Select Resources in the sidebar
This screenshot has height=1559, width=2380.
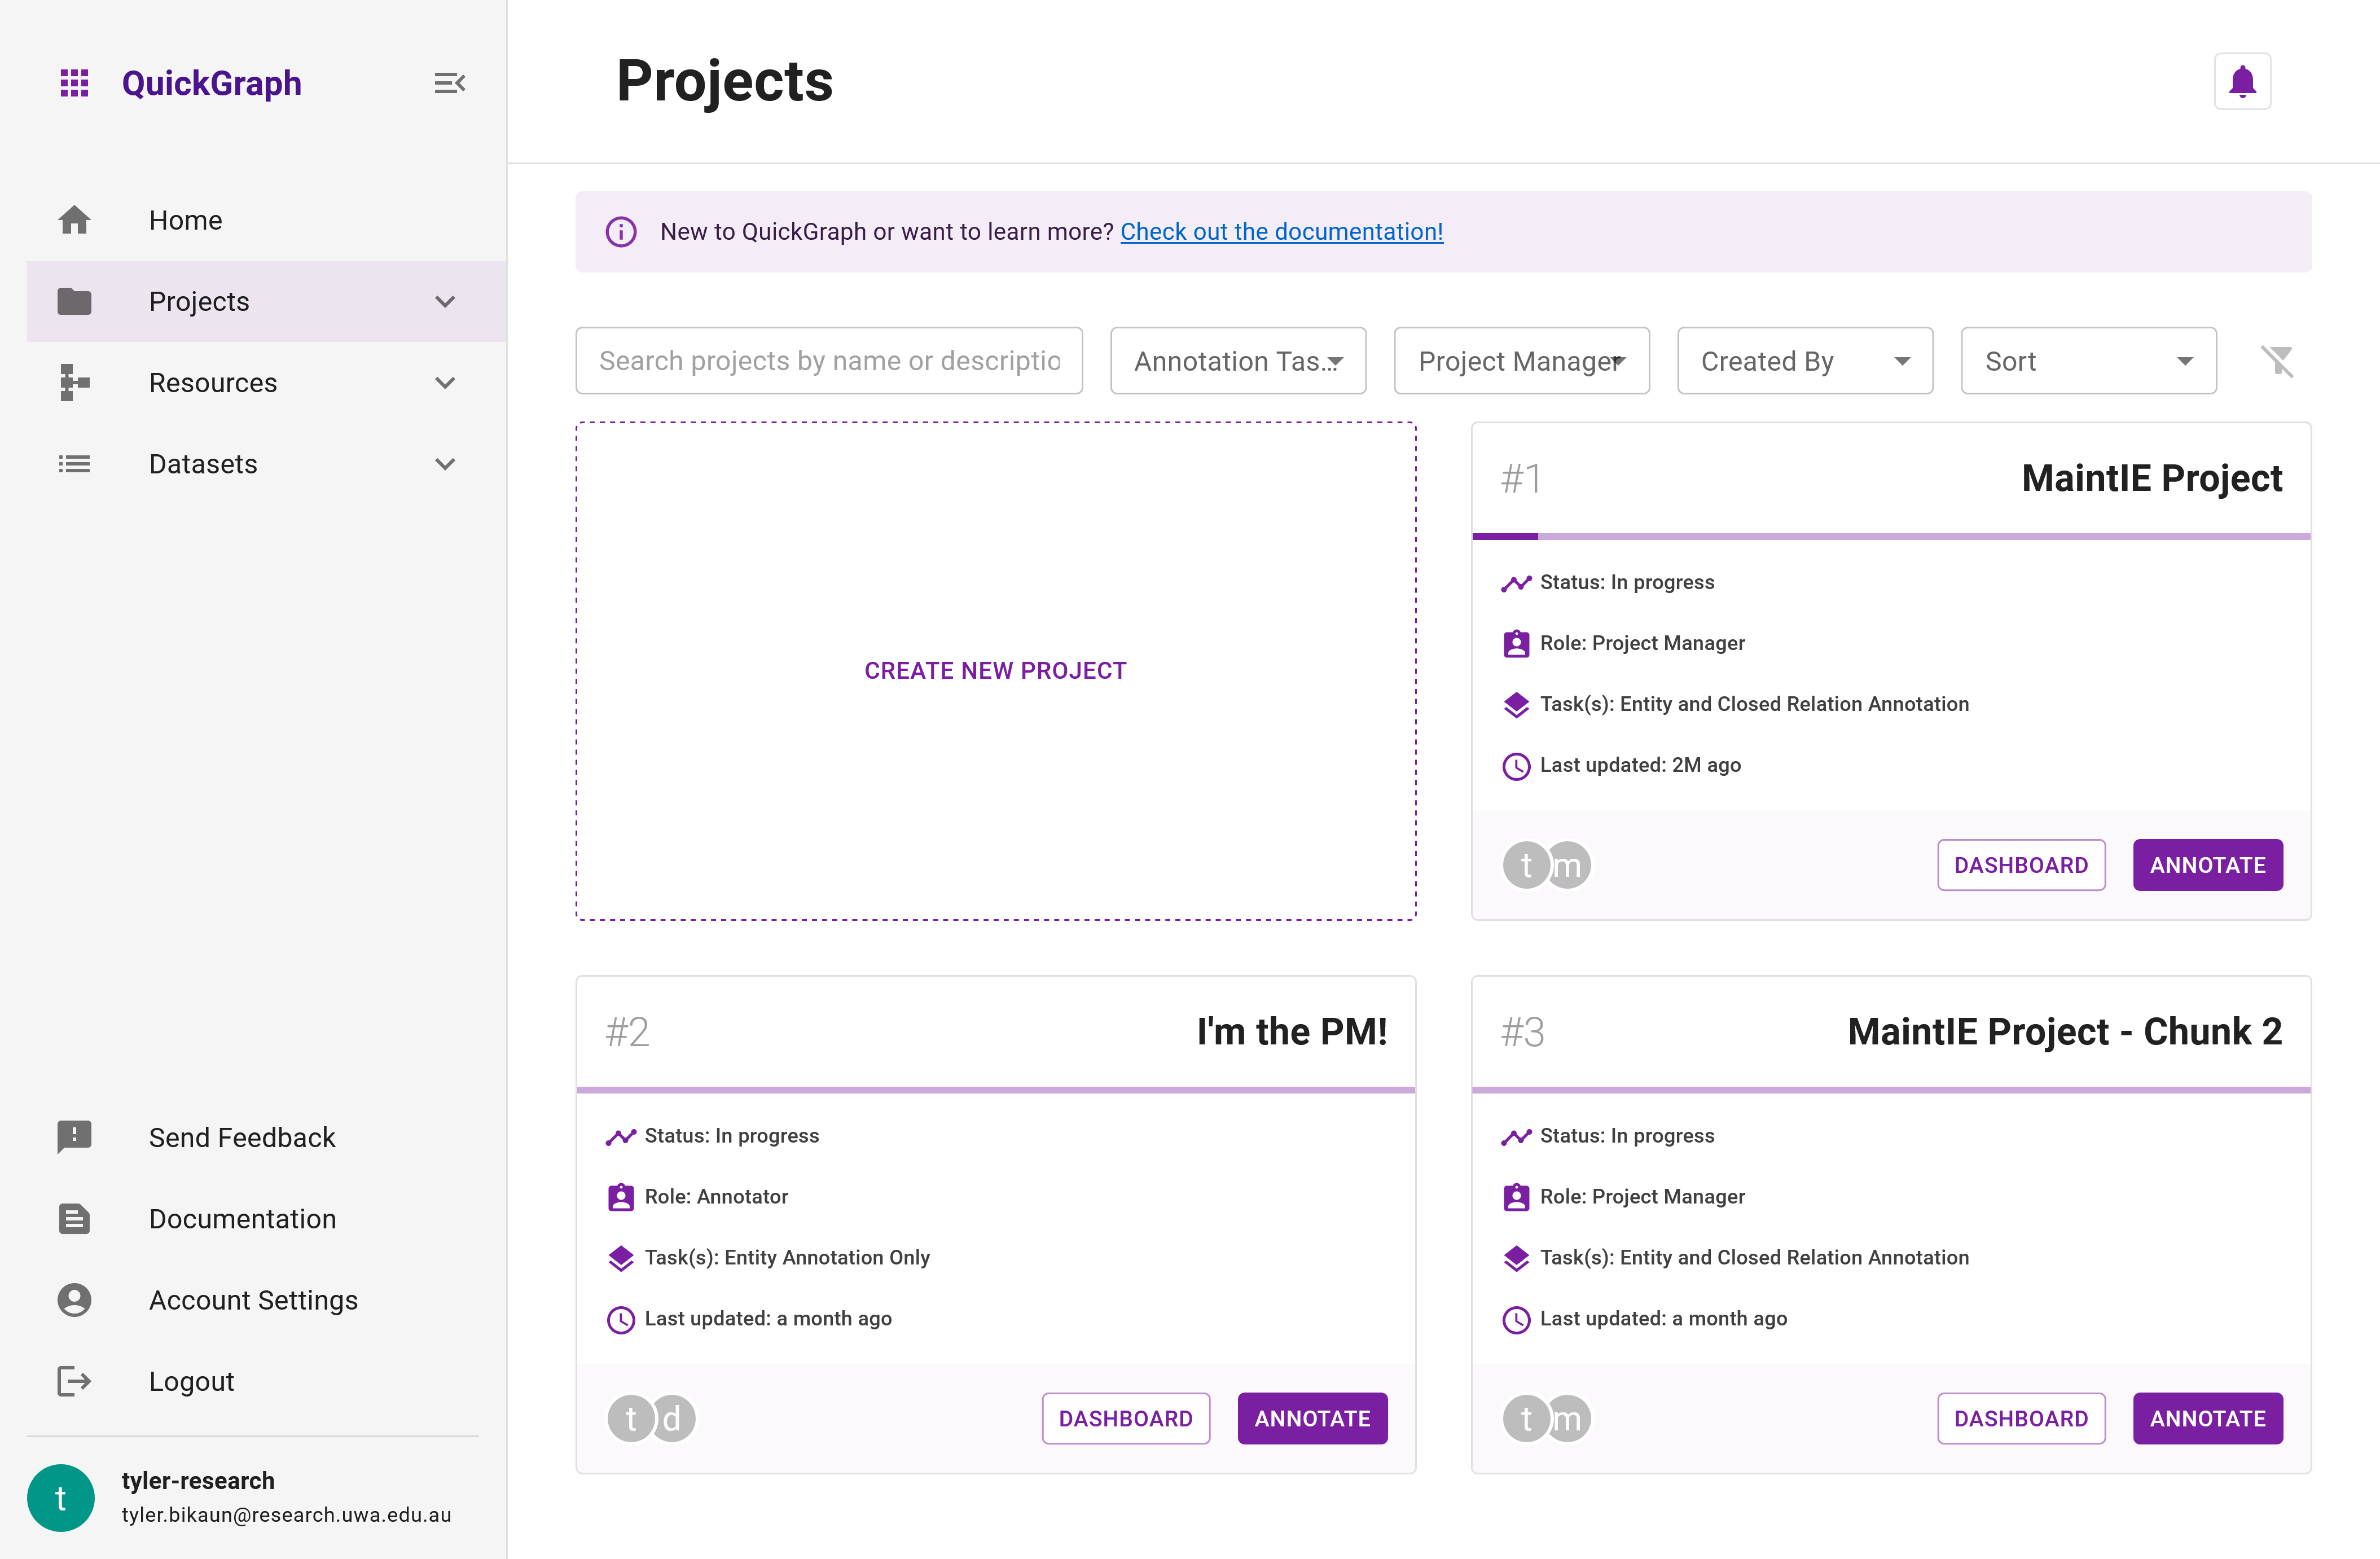[213, 382]
